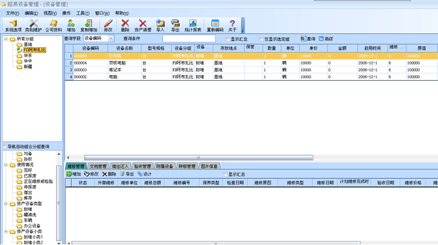Toggle 显示汇总 checkbox in repair panel
Image resolution: width=438 pixels, height=245 pixels.
coord(225,175)
